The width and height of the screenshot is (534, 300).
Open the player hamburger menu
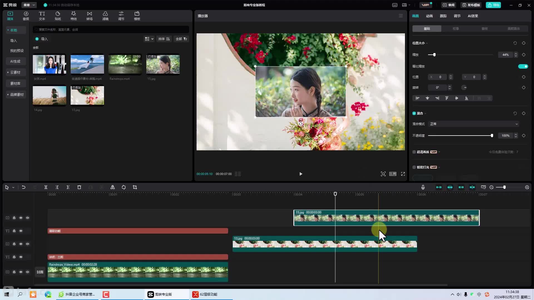[x=401, y=16]
